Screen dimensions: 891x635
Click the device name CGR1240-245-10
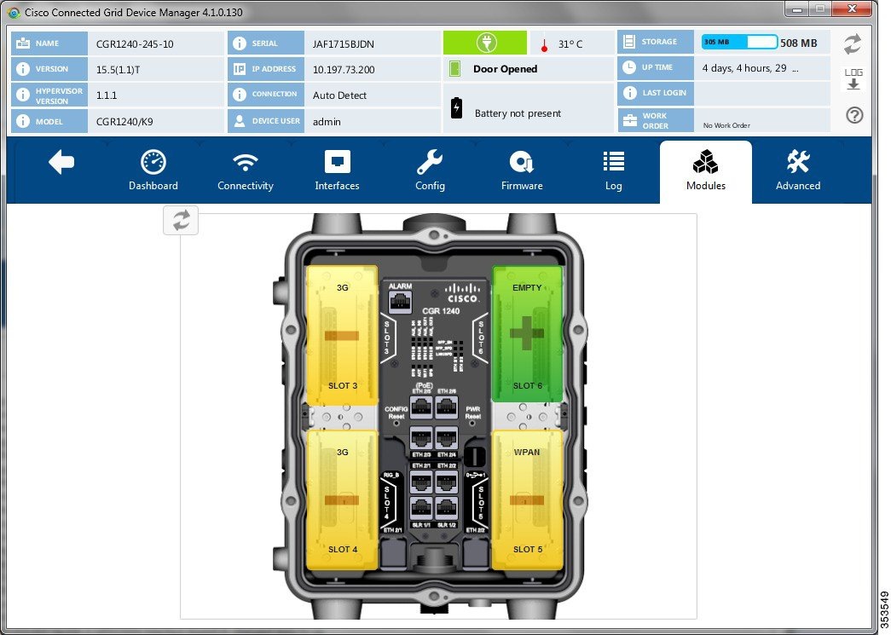(x=135, y=43)
